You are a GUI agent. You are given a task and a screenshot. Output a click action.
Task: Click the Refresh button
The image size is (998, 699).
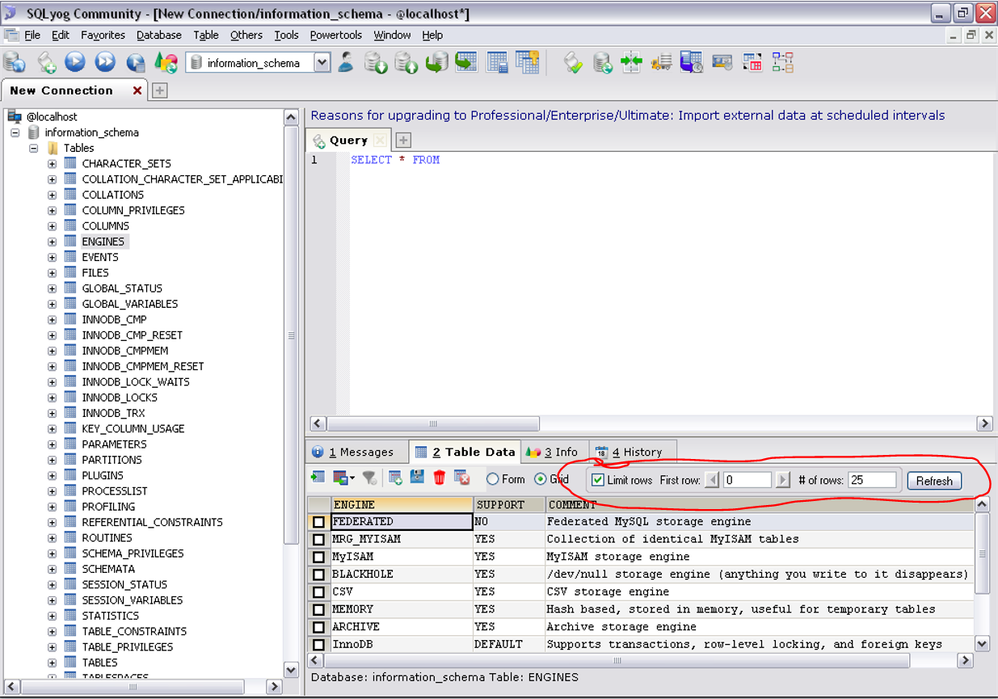(934, 481)
